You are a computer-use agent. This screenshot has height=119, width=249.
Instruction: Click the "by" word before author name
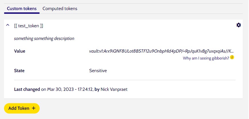pos(97,89)
